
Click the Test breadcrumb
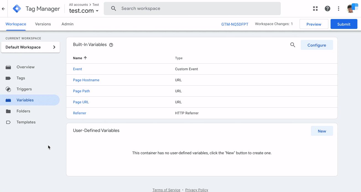(x=96, y=5)
